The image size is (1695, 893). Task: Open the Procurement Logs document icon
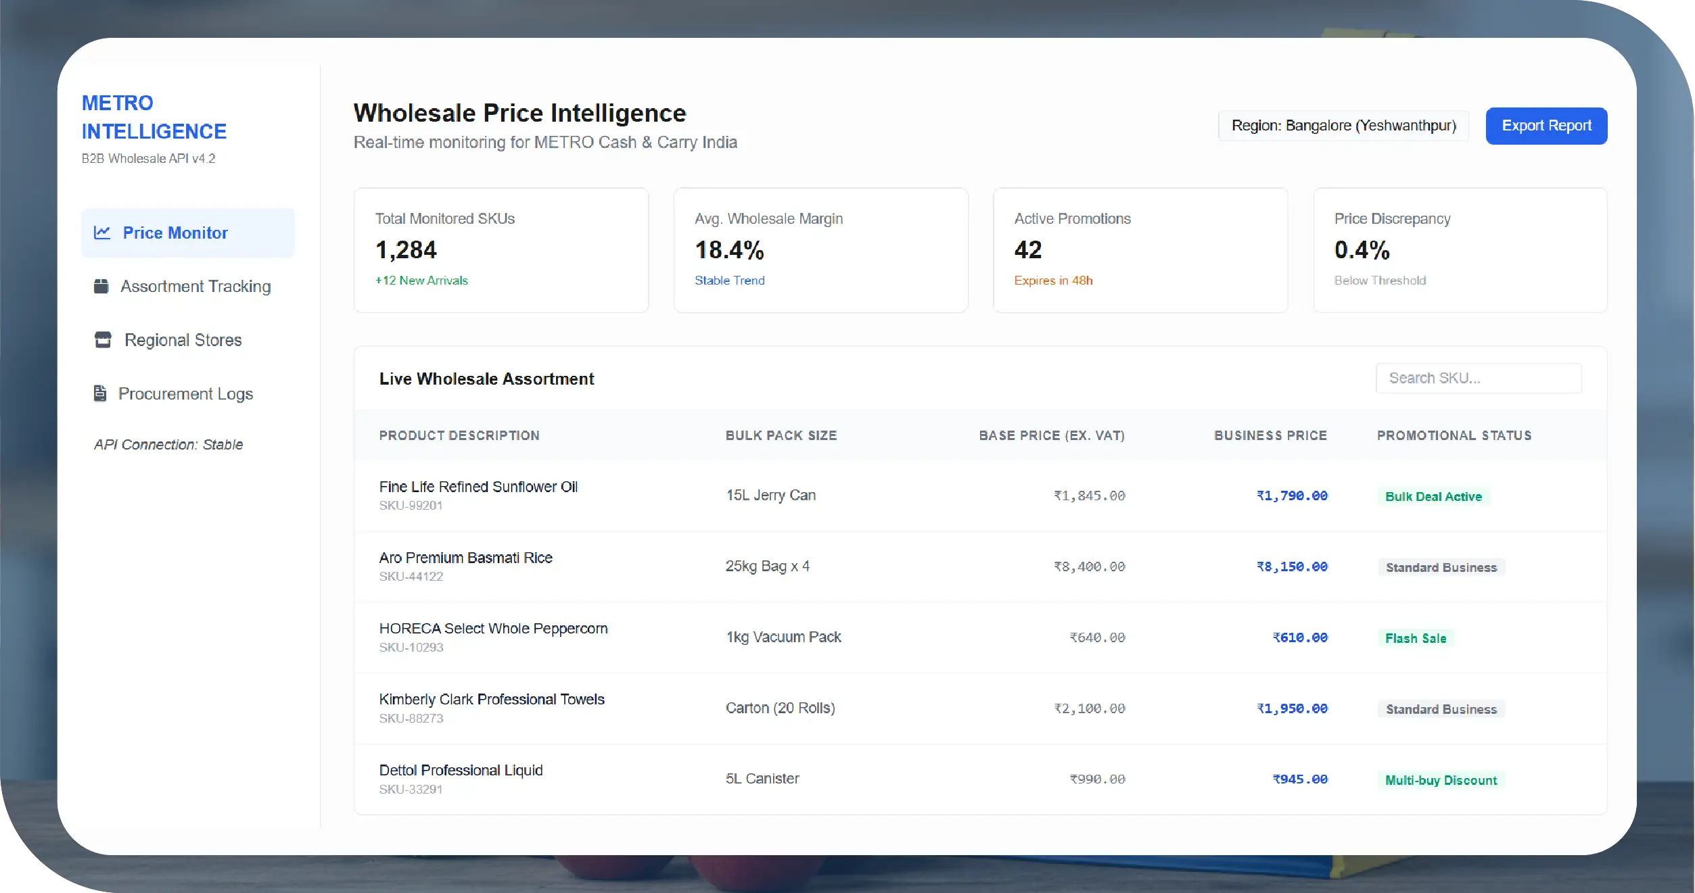pos(100,393)
